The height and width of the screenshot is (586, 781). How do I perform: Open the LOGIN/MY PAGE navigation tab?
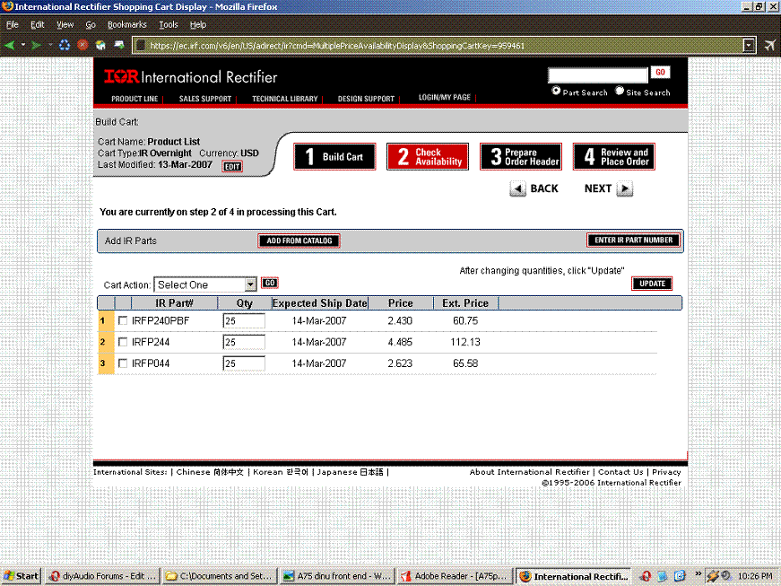point(444,97)
